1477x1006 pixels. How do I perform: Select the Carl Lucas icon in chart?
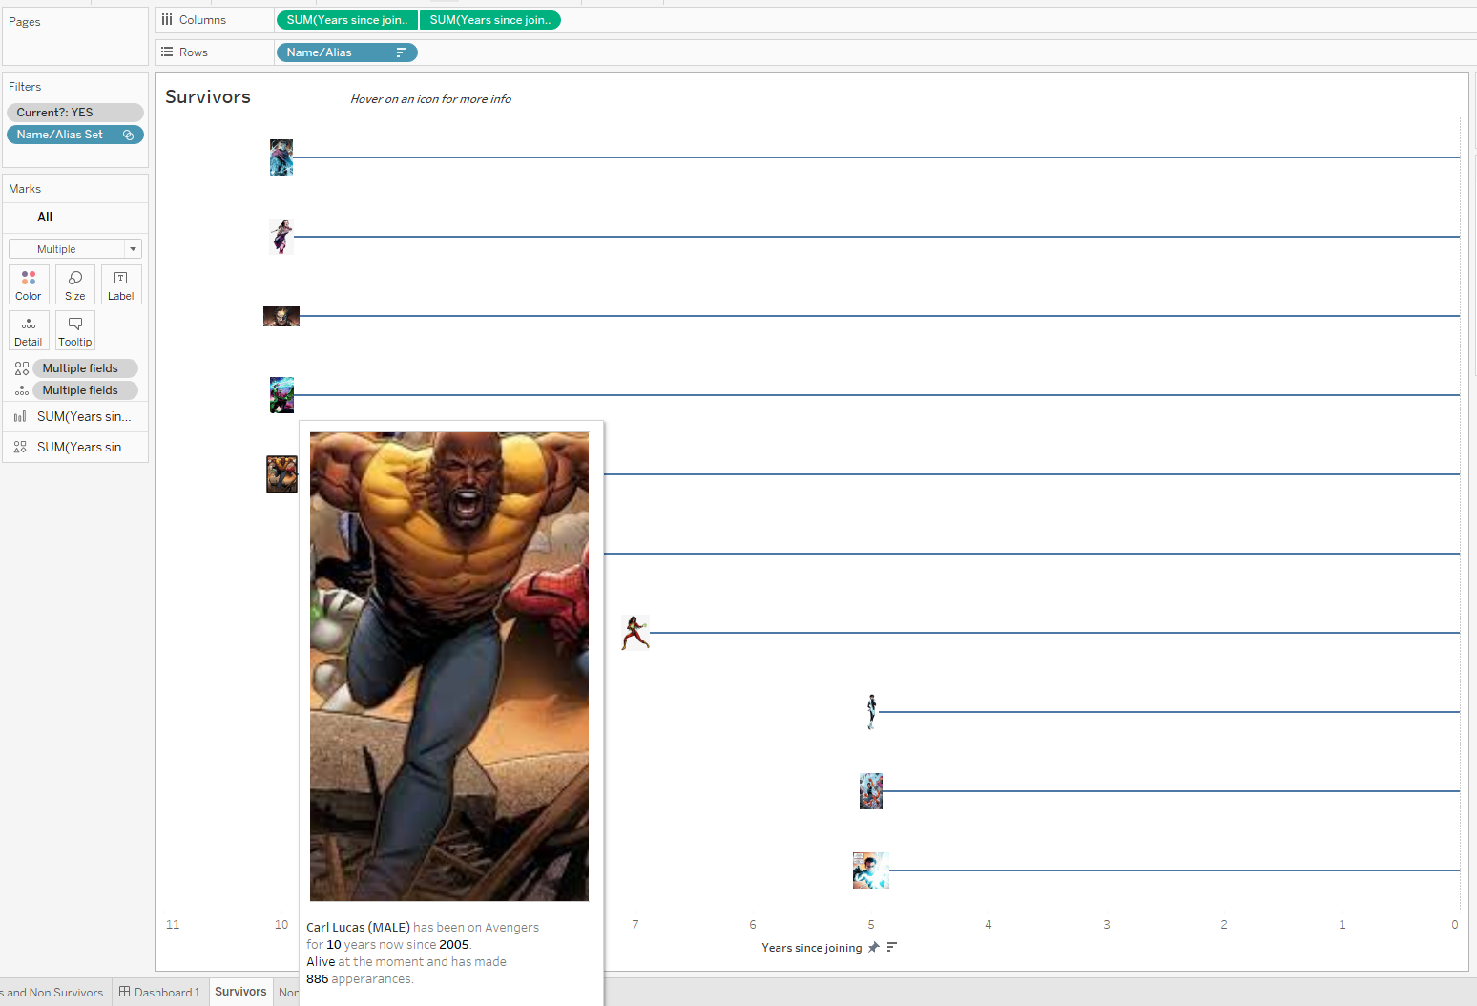click(x=281, y=474)
